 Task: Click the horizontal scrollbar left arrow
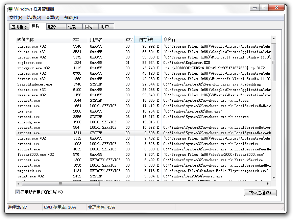coord(18,184)
